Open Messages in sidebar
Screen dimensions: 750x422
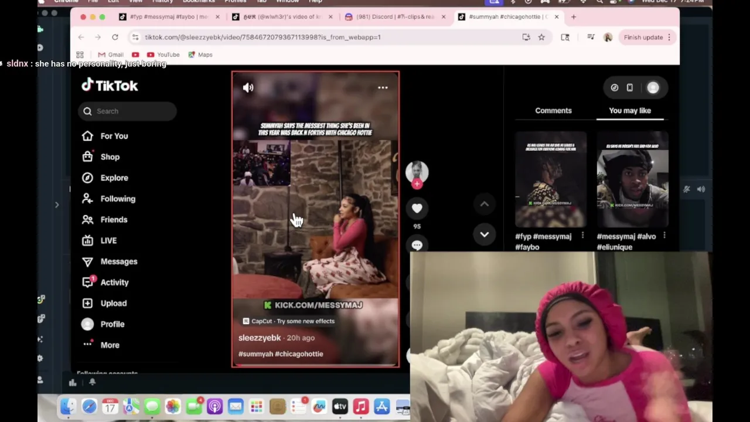pos(110,261)
